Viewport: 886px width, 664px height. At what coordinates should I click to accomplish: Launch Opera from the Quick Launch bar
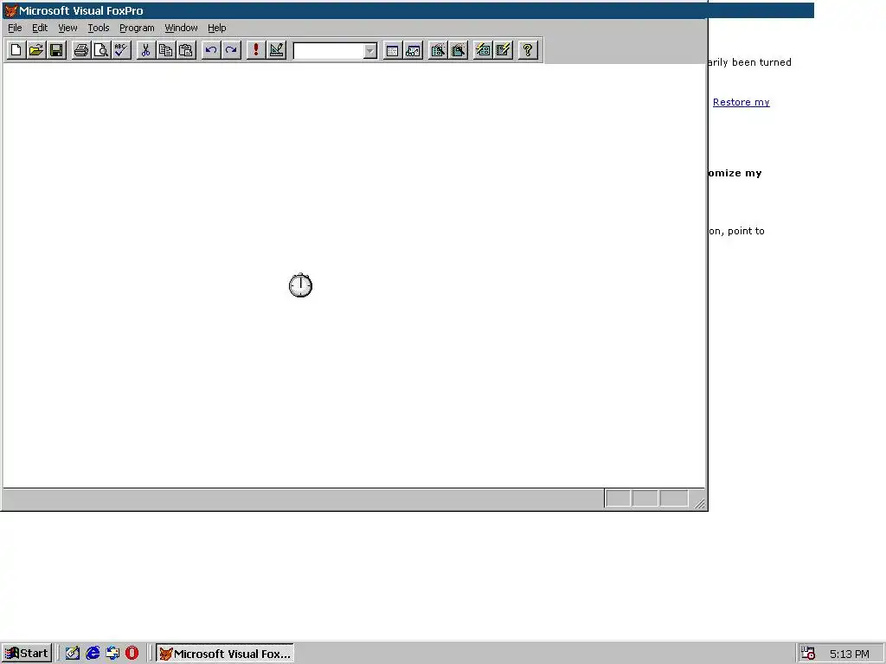pyautogui.click(x=132, y=654)
